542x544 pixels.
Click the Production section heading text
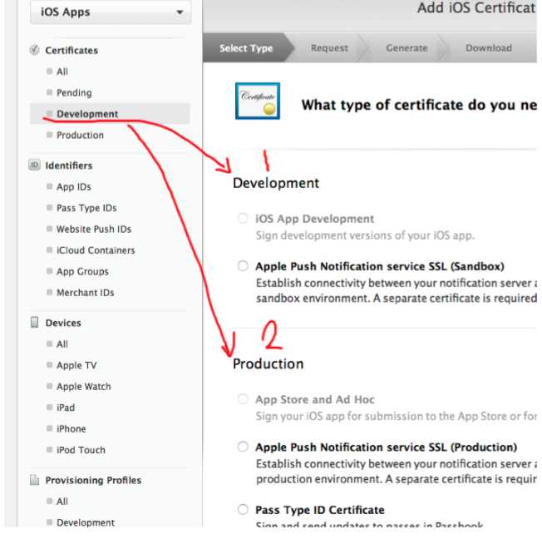(x=268, y=363)
